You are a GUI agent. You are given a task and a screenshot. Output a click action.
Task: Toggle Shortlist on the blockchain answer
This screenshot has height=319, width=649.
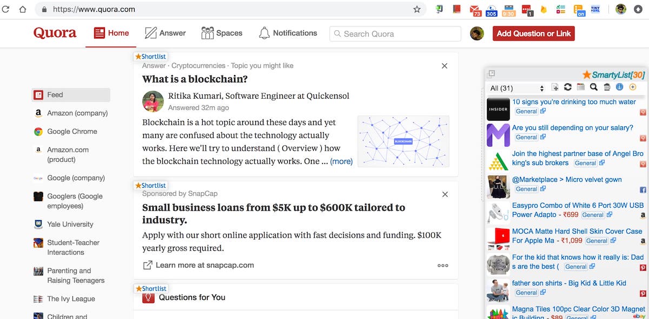(151, 56)
